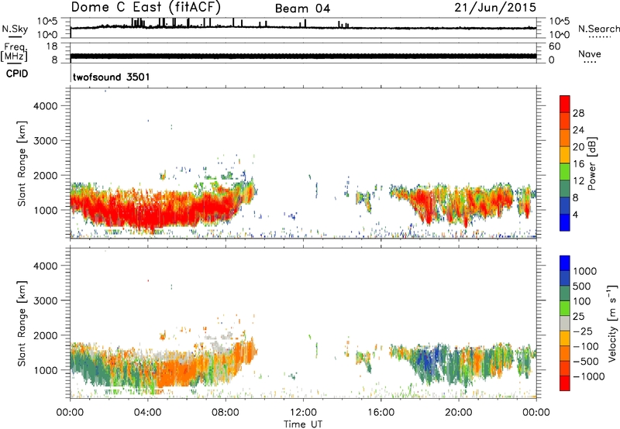Click the Velocity colorbar value '500'
This screenshot has width=620, height=429.
(x=582, y=287)
